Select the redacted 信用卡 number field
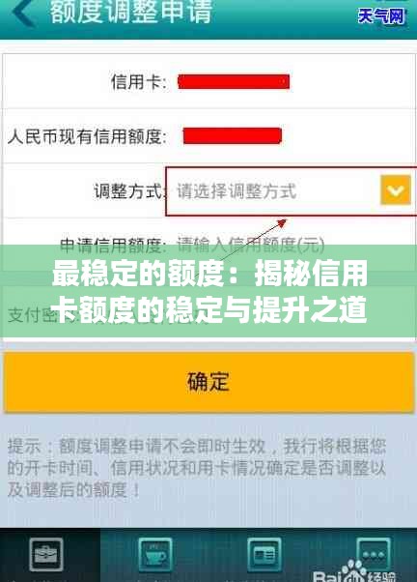417x582 pixels. (234, 81)
